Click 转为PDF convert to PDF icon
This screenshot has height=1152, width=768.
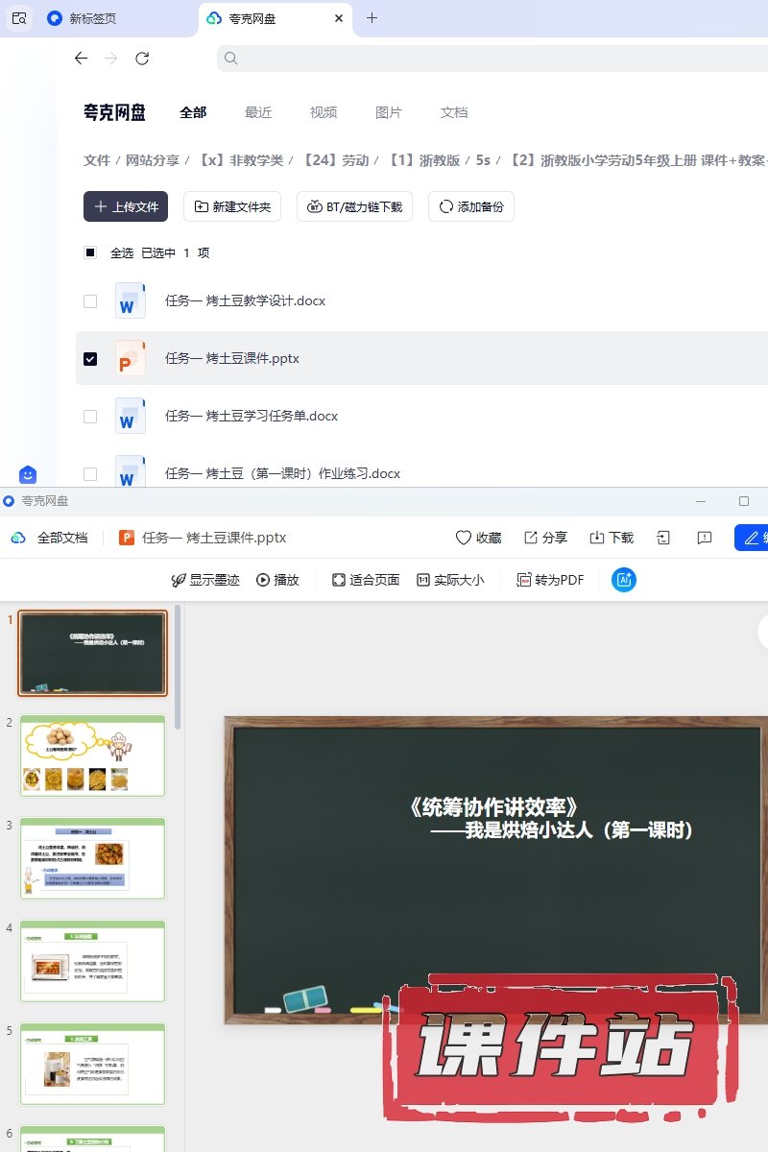524,580
